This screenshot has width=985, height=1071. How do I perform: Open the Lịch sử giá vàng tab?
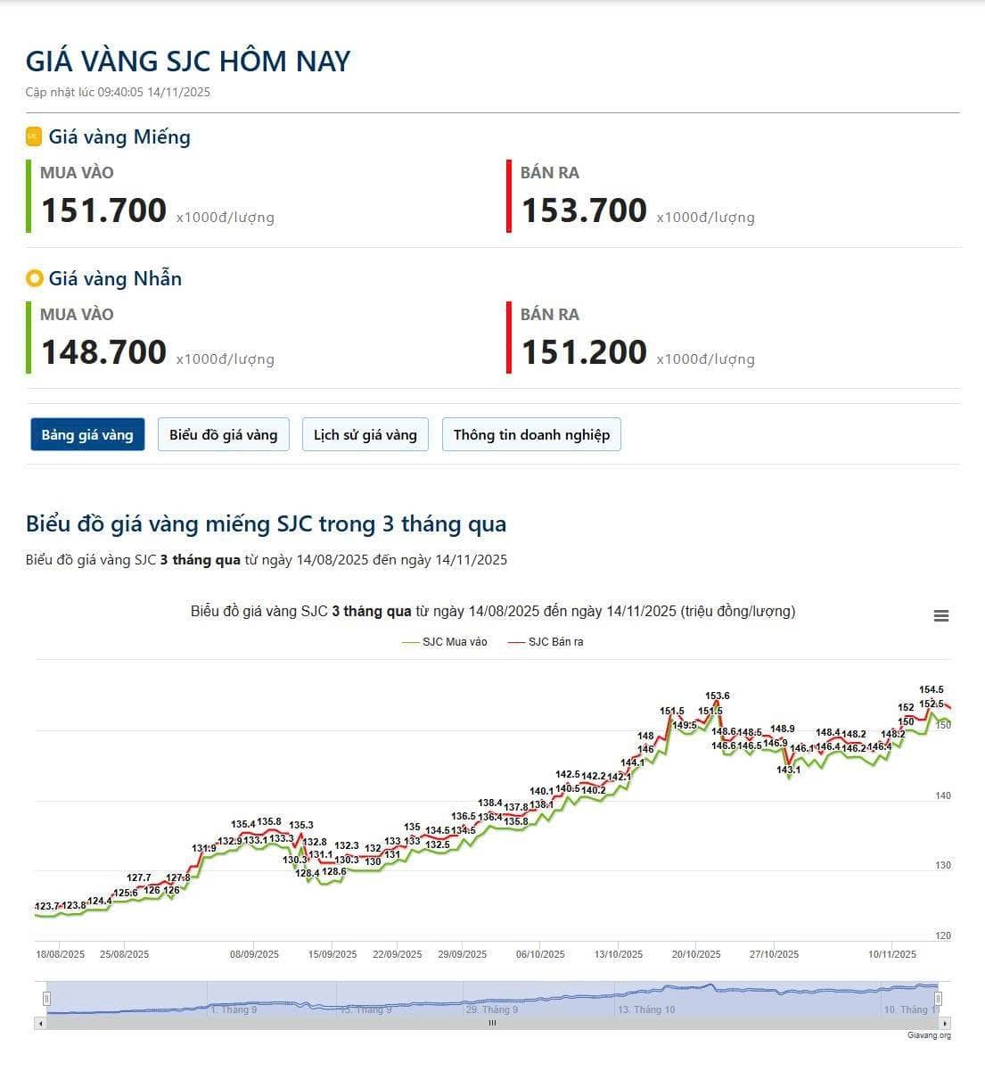pos(365,435)
